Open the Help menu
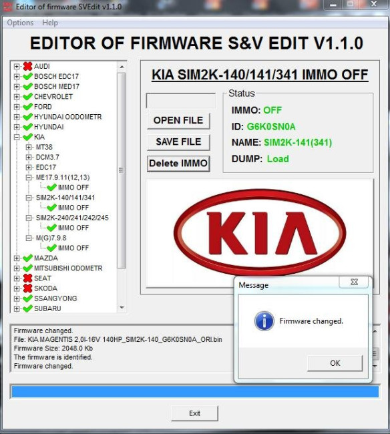 click(x=50, y=23)
